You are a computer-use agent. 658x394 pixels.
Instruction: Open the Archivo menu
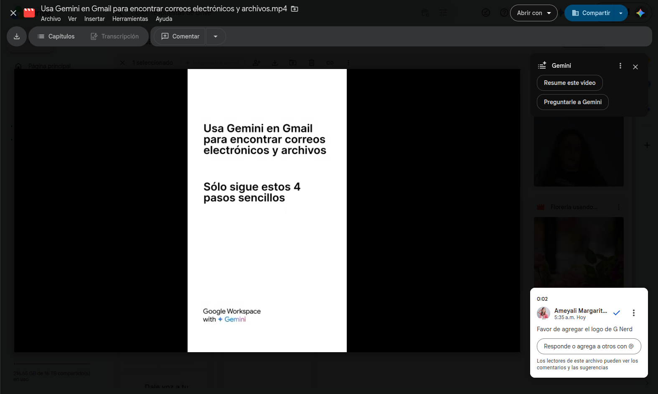coord(51,19)
